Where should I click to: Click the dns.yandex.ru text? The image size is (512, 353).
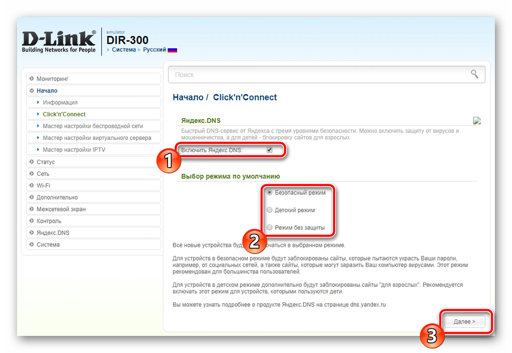click(x=368, y=304)
